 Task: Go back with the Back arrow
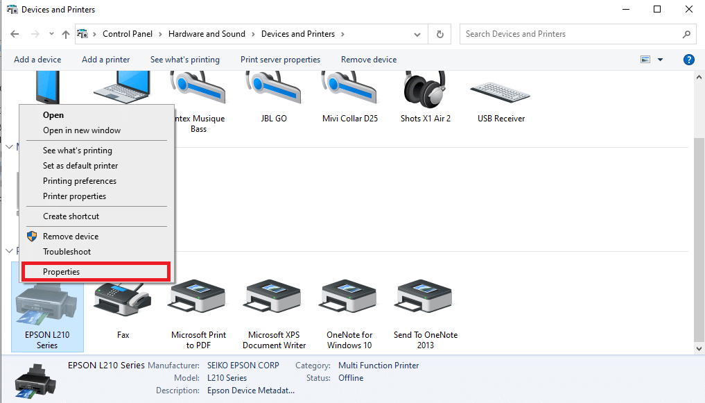pyautogui.click(x=15, y=34)
